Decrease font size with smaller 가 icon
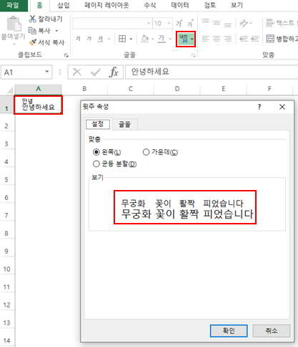298x347 pixels. click(x=190, y=24)
